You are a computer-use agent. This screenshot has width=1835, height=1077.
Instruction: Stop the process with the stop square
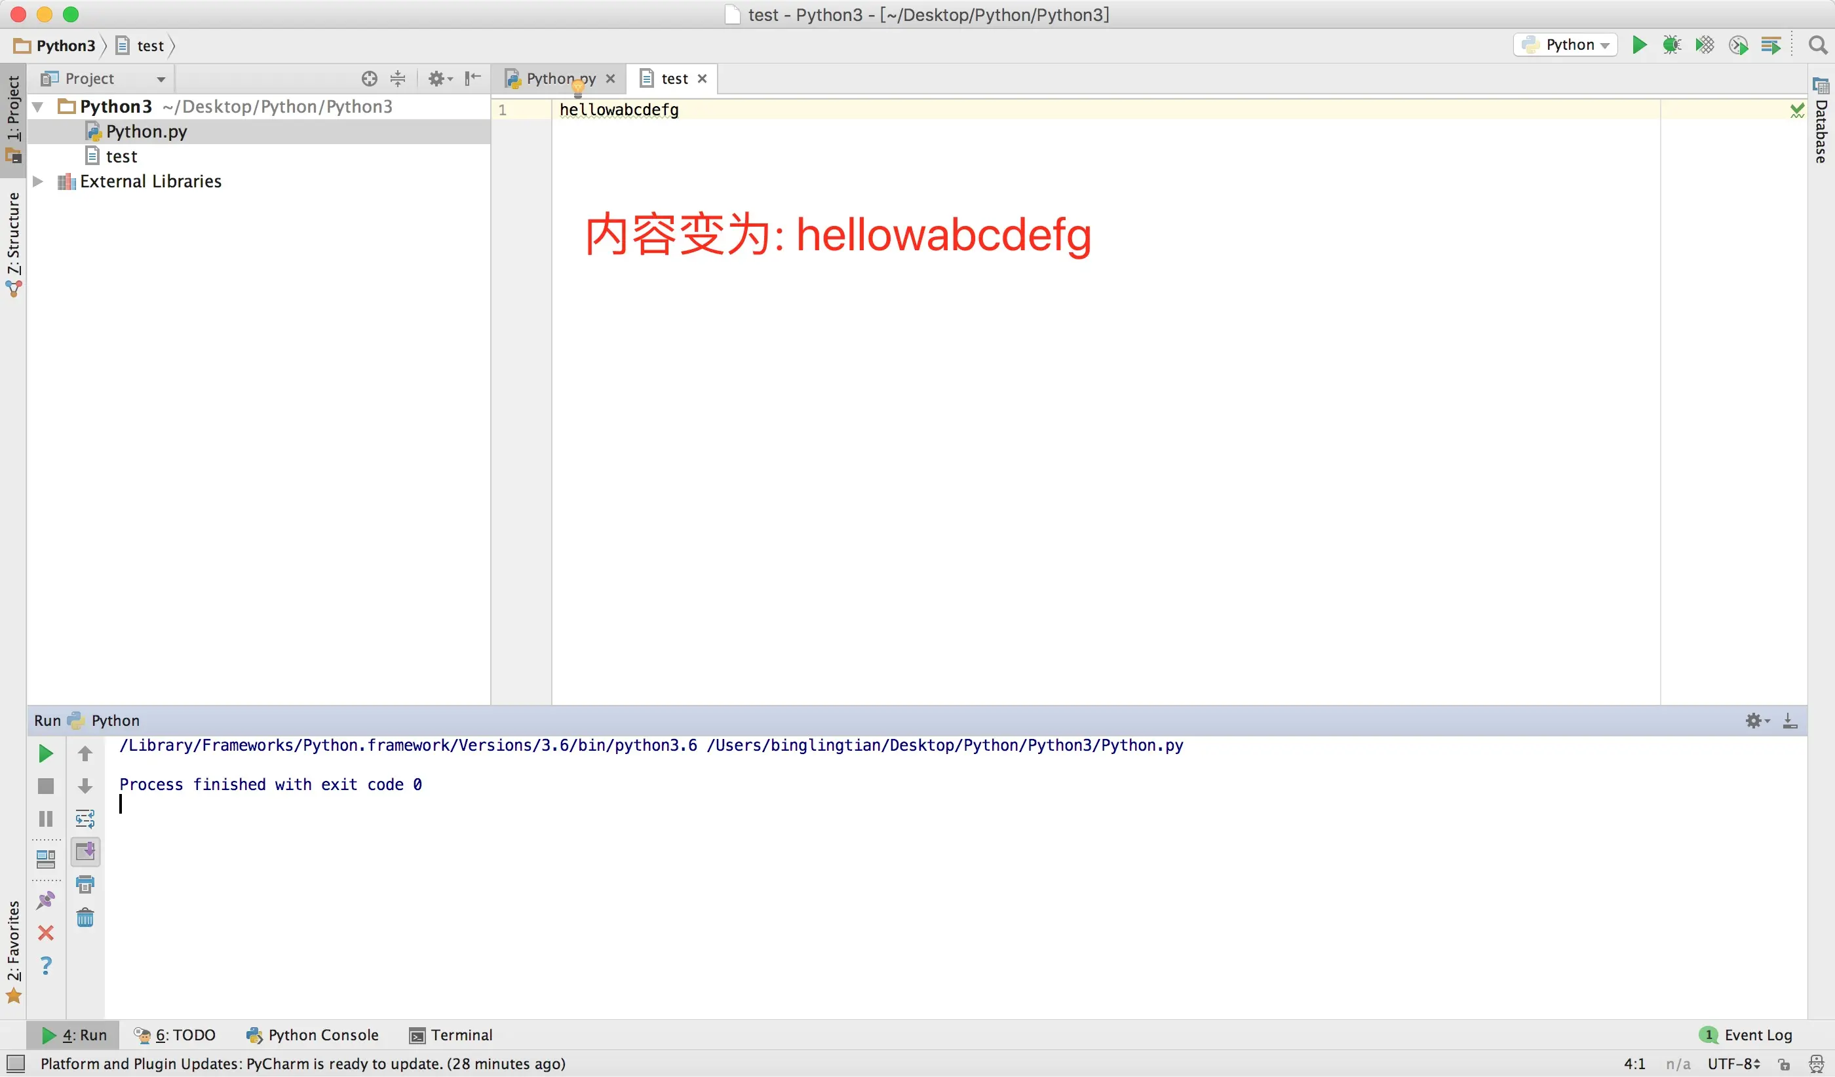[x=45, y=786]
